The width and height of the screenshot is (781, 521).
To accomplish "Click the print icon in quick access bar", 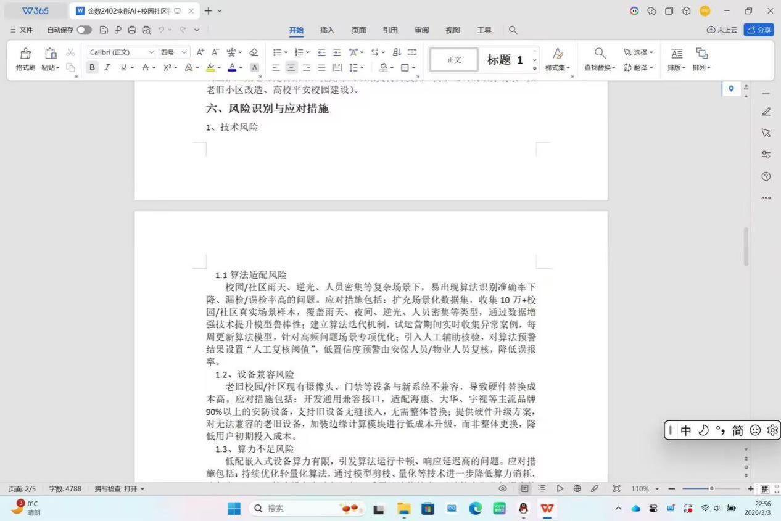I will pos(132,30).
